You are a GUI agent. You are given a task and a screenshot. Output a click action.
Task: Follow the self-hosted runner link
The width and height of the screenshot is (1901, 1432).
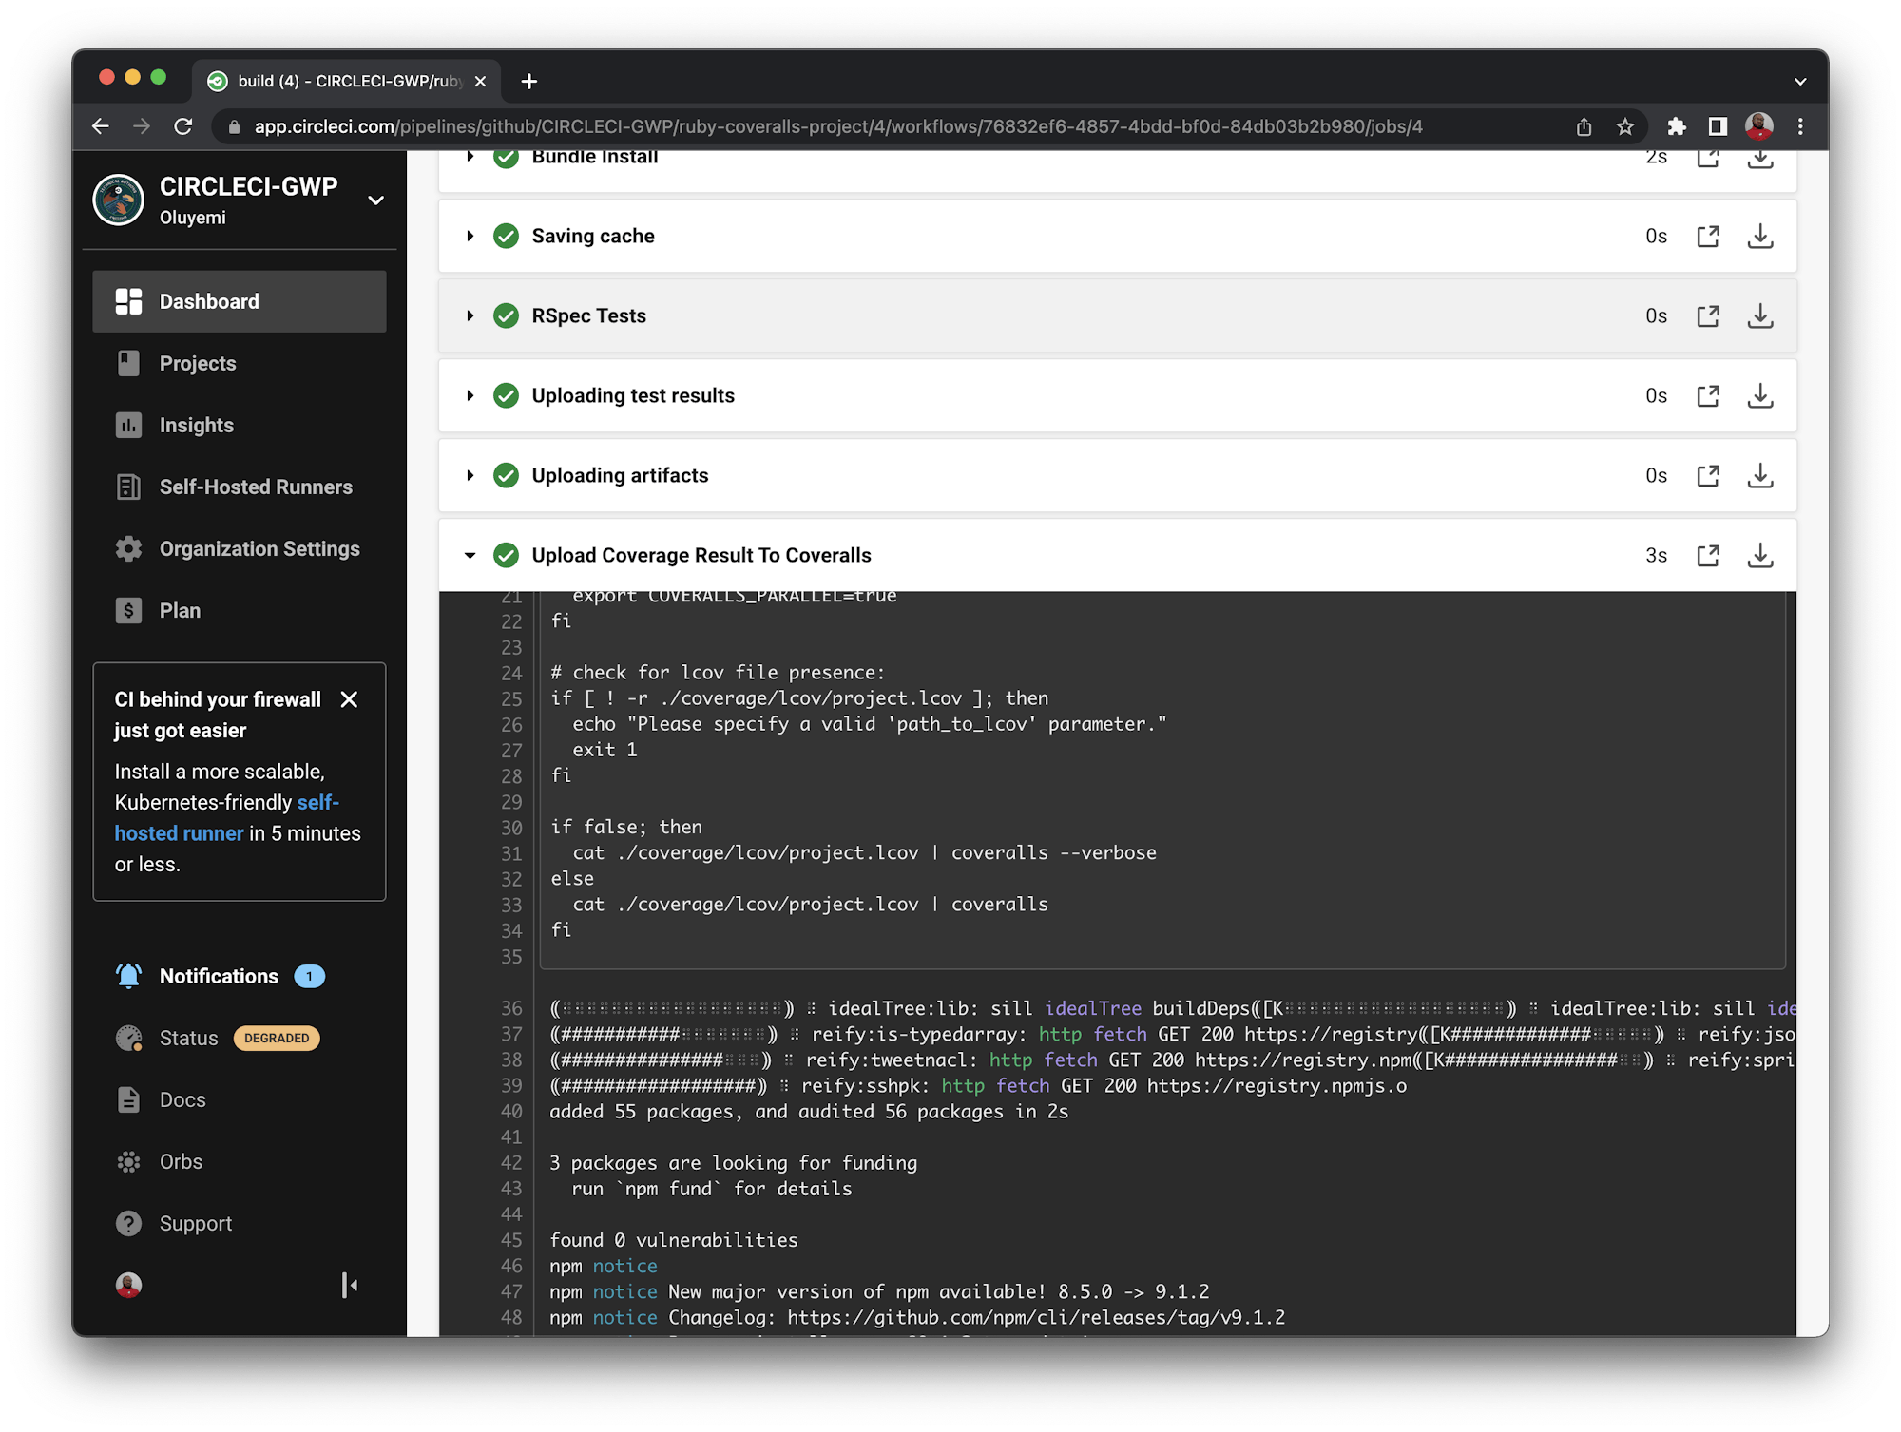[179, 833]
